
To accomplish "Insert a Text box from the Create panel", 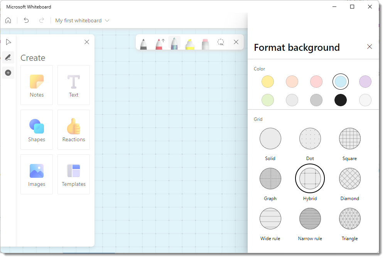I will tap(74, 85).
